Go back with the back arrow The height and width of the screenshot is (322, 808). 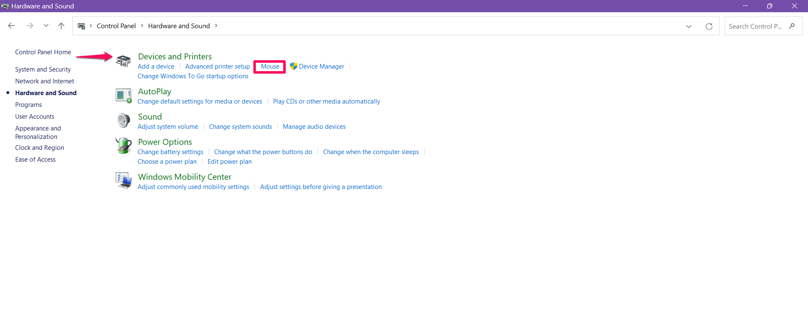click(x=11, y=26)
